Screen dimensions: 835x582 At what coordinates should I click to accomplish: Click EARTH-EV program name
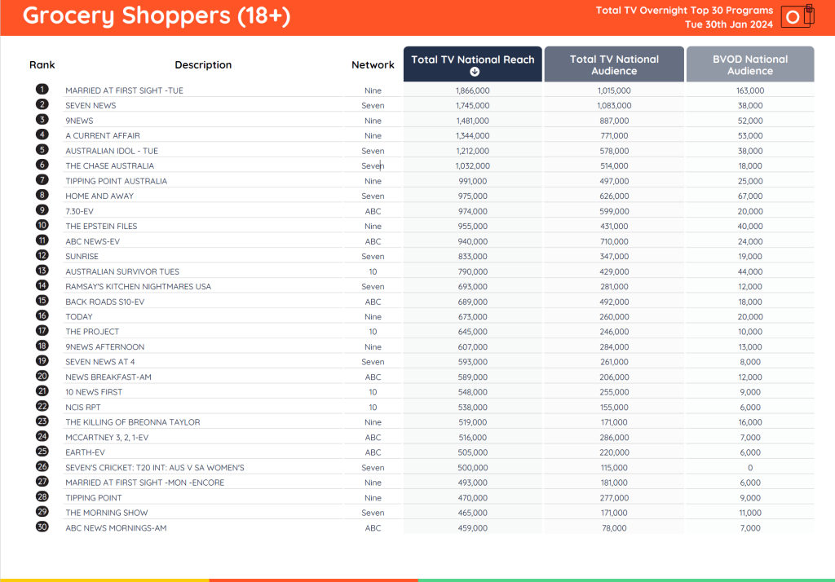pyautogui.click(x=85, y=452)
